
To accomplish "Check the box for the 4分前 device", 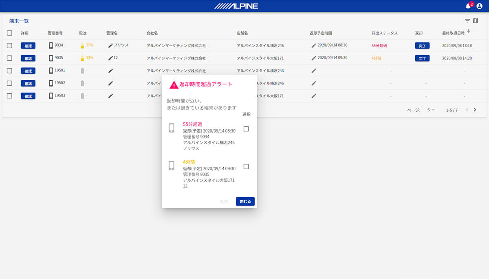I will click(x=246, y=166).
